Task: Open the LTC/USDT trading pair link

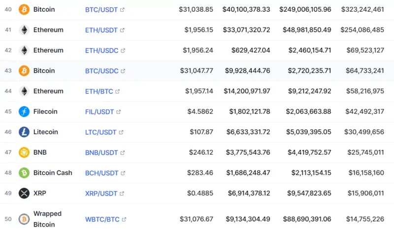Action: coord(101,132)
